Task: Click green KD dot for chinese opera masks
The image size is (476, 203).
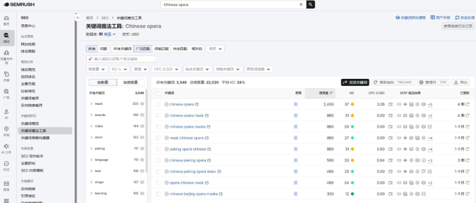Action: tap(352, 126)
